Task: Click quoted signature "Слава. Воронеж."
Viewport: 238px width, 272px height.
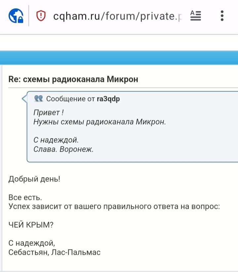Action: 63,149
